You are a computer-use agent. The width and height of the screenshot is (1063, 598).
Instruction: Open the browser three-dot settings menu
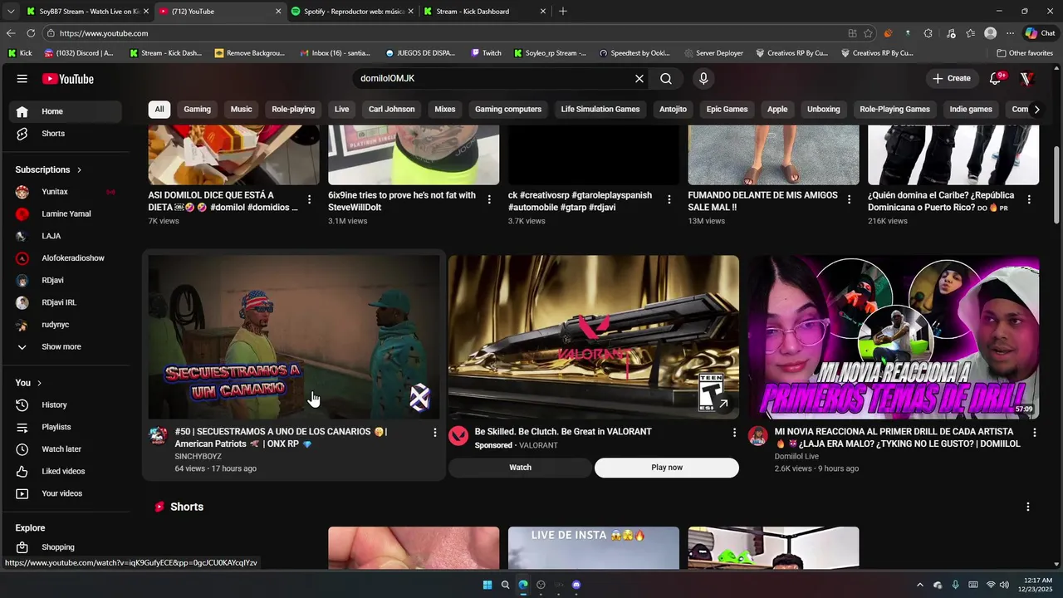[x=1011, y=33]
